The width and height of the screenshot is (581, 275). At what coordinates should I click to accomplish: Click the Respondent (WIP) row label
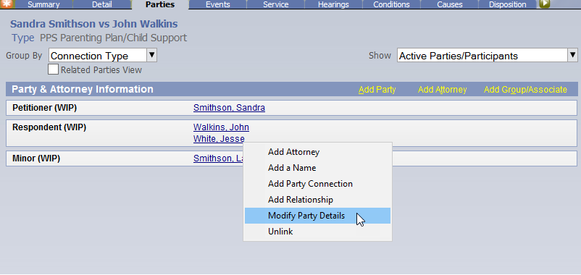(x=49, y=127)
